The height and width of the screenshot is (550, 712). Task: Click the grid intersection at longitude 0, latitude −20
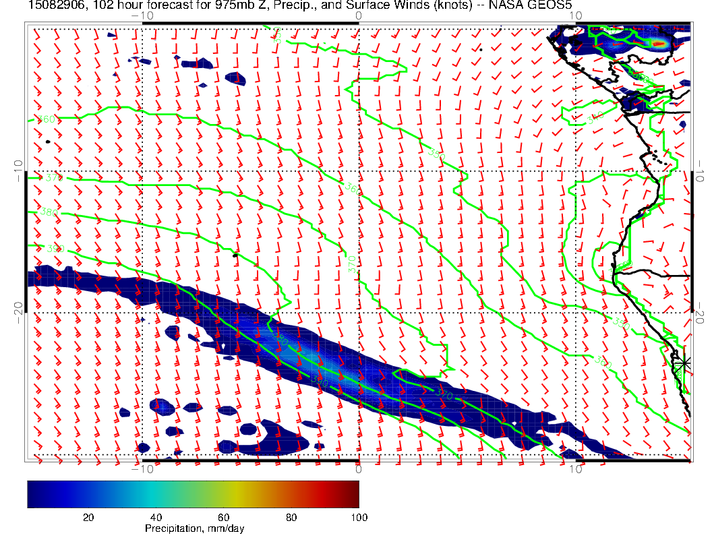359,313
